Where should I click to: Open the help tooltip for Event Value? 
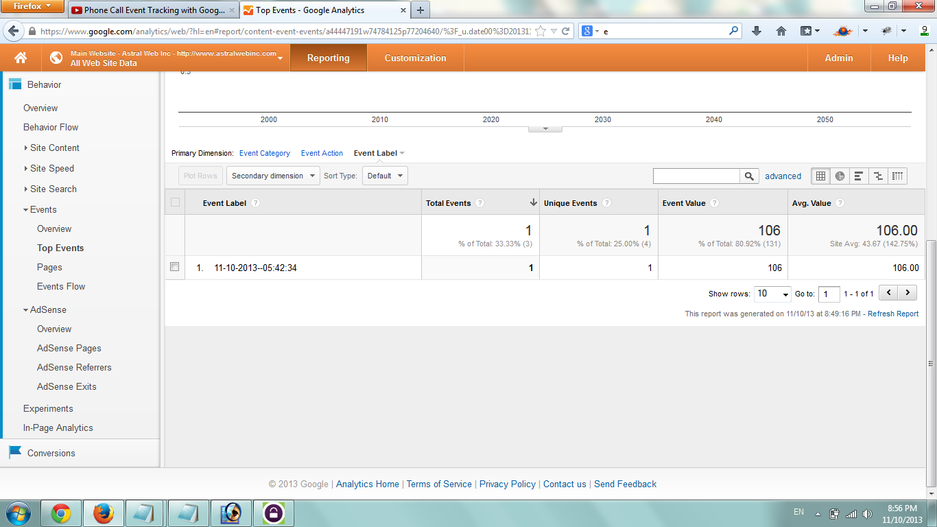click(714, 203)
